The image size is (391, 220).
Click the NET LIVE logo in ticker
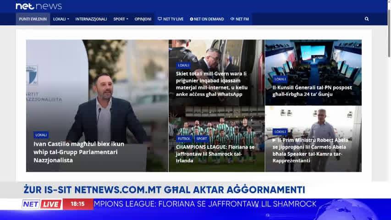[42, 204]
